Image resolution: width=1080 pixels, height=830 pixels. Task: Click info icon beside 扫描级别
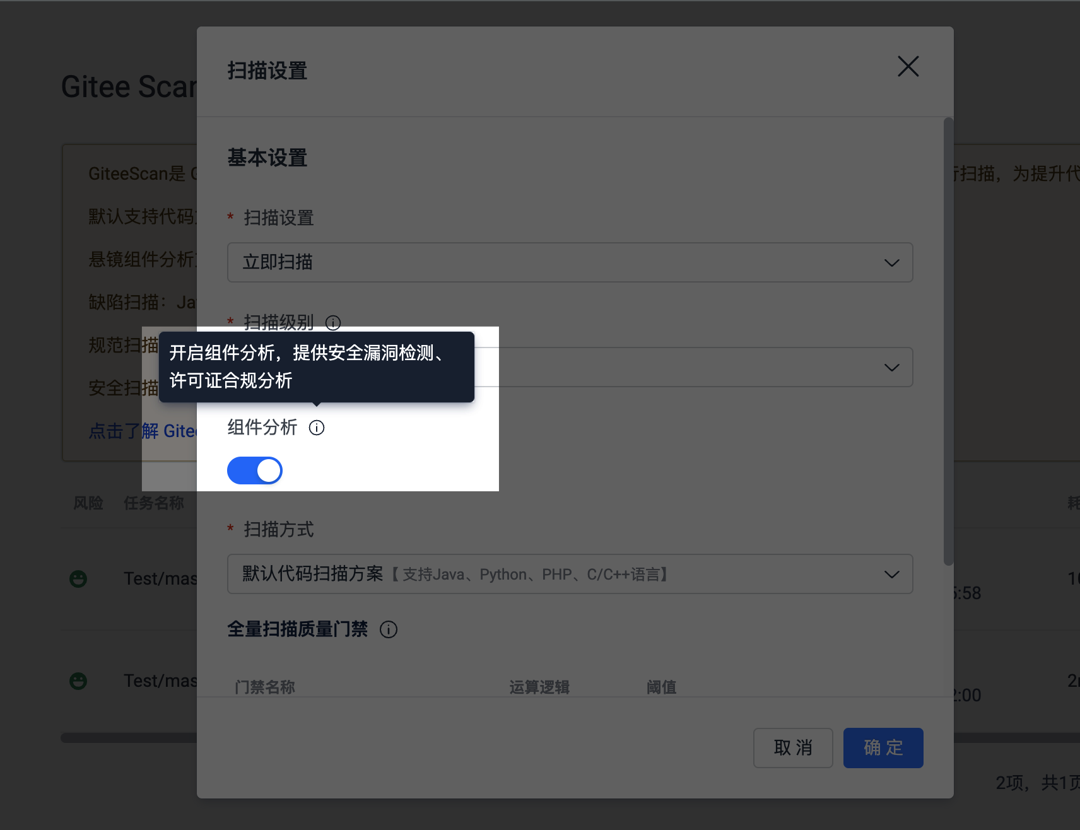click(x=333, y=323)
